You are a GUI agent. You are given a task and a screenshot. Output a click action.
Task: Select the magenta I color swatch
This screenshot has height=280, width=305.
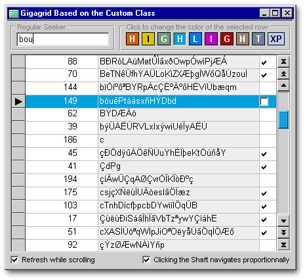pos(211,39)
